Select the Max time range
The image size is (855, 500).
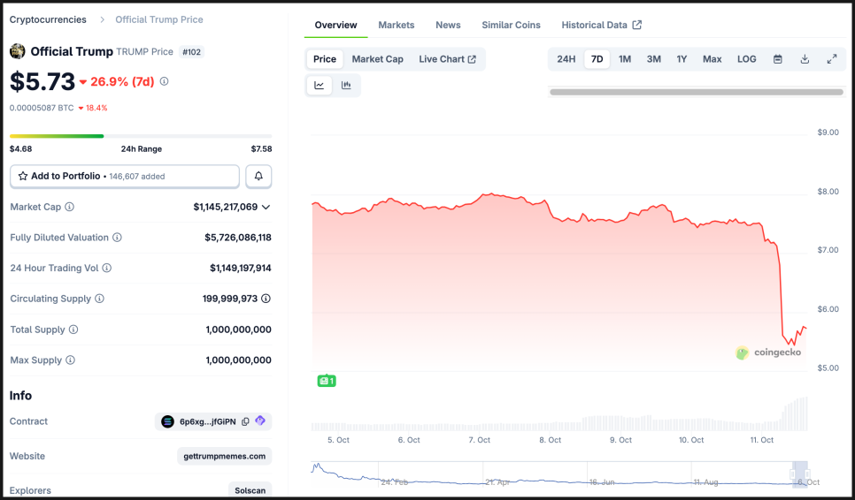(712, 59)
